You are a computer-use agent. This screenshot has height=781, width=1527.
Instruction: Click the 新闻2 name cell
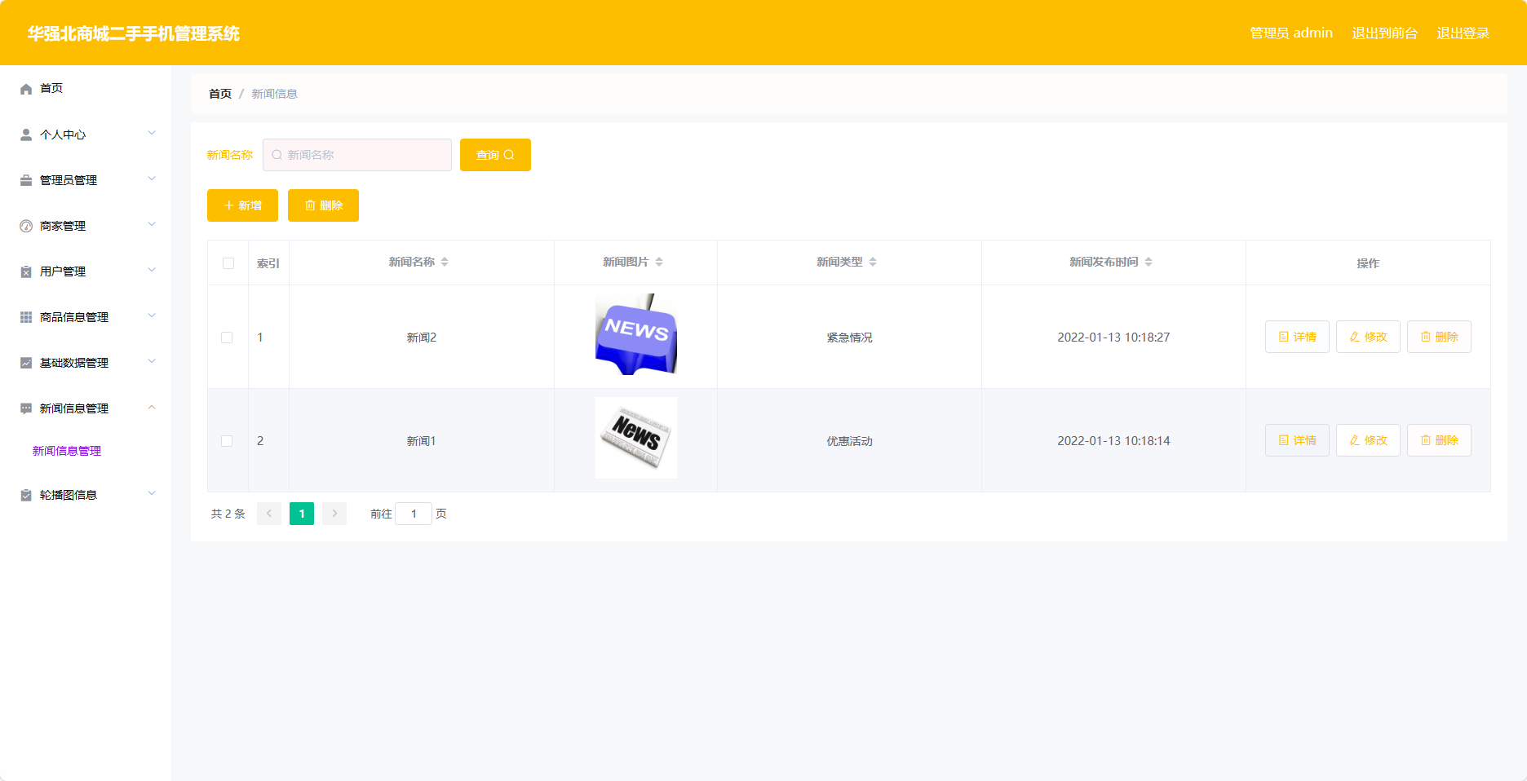[422, 338]
